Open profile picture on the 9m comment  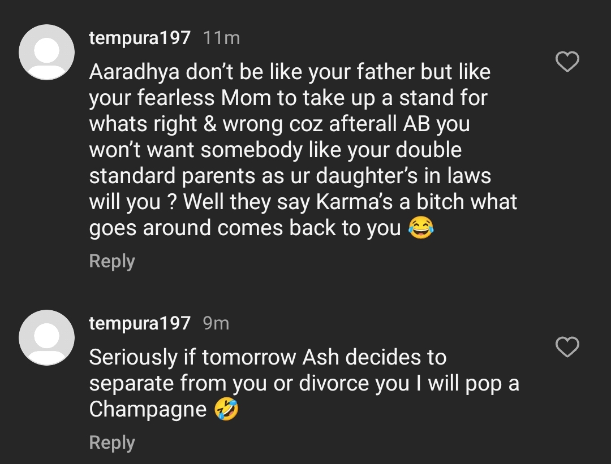tap(47, 338)
